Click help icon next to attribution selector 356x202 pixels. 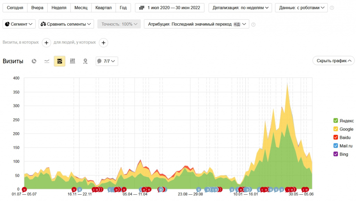[x=253, y=25]
